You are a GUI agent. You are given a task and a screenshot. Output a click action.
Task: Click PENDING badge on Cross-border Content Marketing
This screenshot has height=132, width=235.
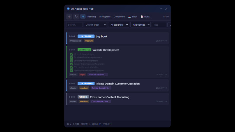click(83, 97)
